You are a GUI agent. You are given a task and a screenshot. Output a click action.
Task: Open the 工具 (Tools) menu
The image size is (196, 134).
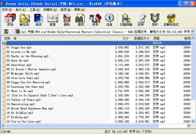[35, 10]
